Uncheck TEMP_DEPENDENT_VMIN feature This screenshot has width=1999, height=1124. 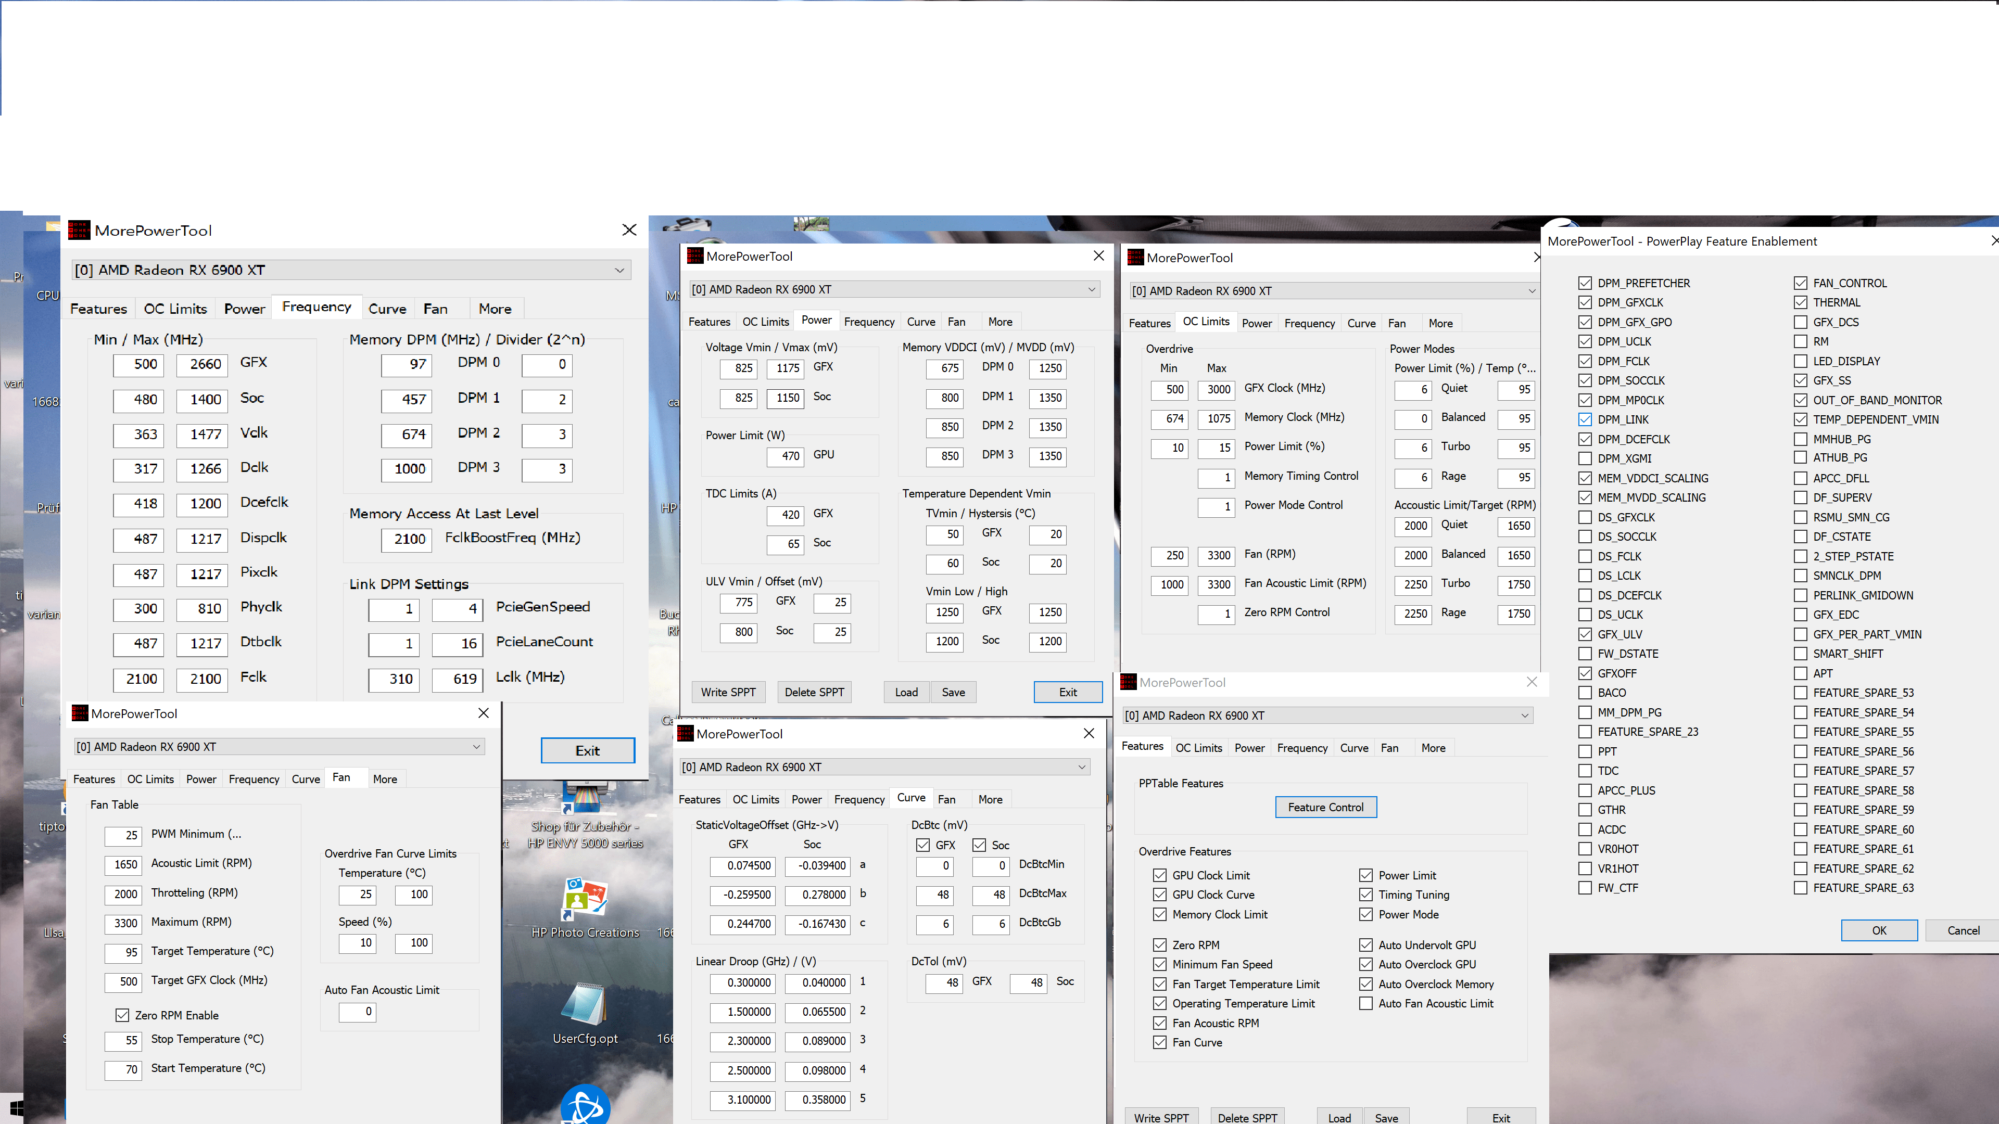1801,419
